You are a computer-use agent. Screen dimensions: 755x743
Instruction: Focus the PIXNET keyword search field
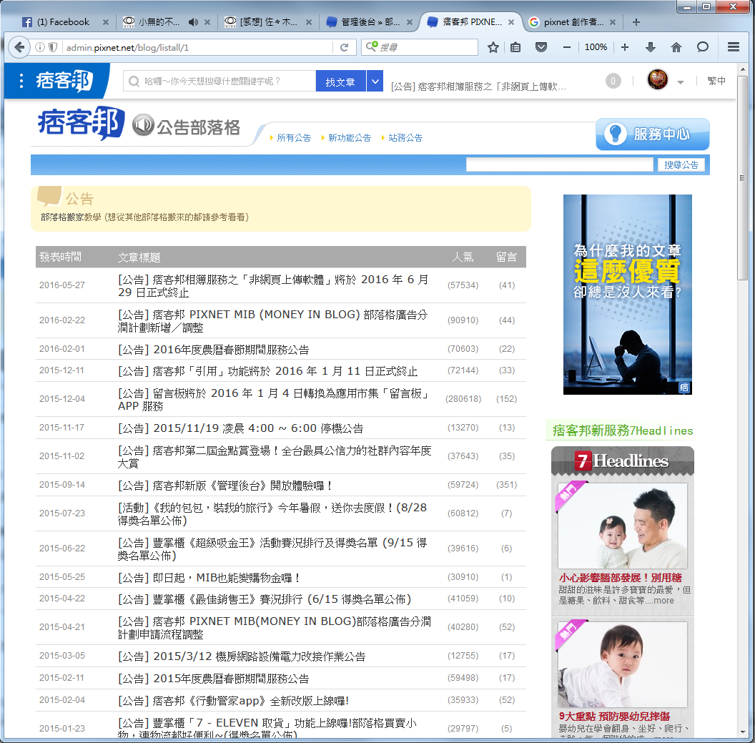(219, 81)
